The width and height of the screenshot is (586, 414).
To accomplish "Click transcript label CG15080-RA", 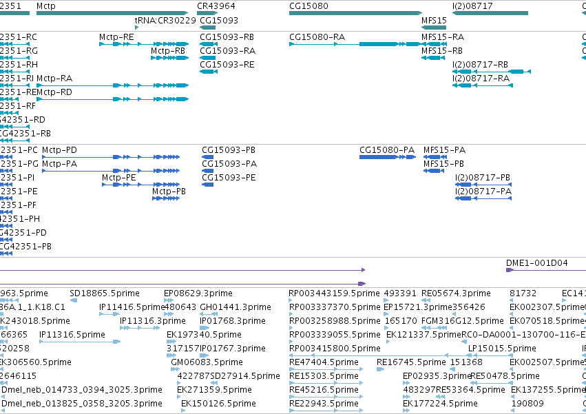I will (317, 37).
